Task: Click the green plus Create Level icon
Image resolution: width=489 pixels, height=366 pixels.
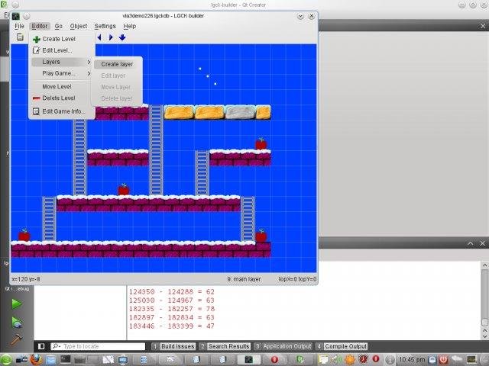Action: [37, 39]
